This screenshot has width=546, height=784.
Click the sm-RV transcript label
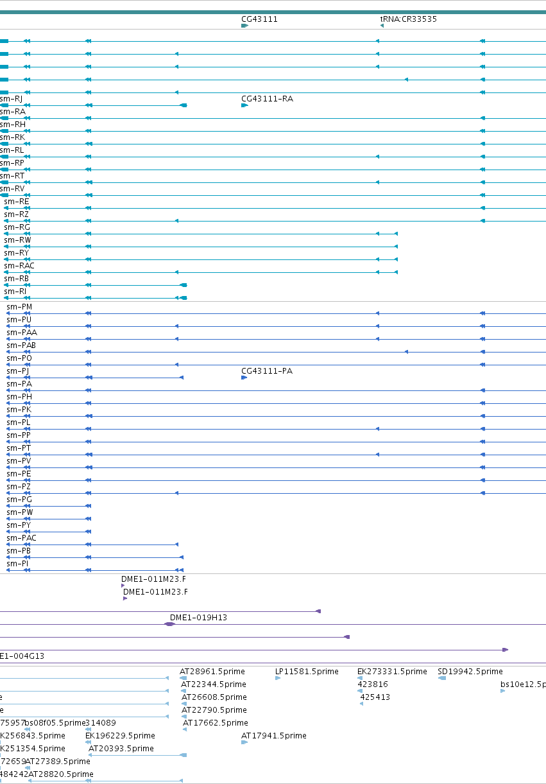pos(12,189)
